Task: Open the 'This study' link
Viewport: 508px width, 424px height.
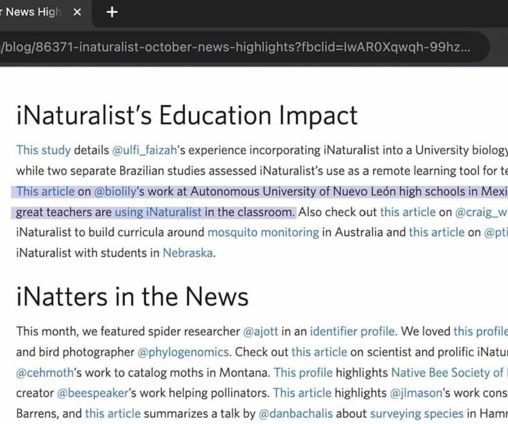Action: [x=43, y=150]
